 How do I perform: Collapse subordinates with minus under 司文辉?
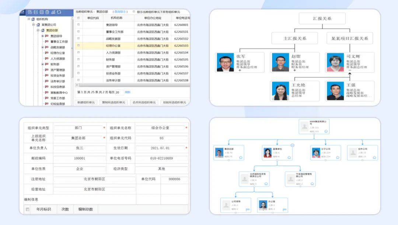[350, 70]
